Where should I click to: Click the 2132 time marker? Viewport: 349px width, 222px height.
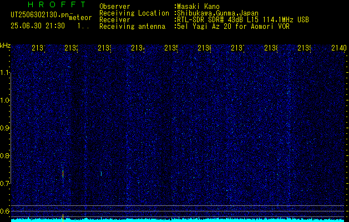click(72, 48)
